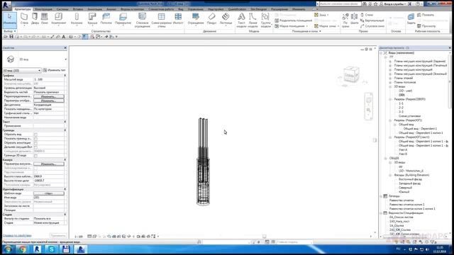Collapse the Графика properties section
Screen dimensions: 454x255
(x=65, y=76)
